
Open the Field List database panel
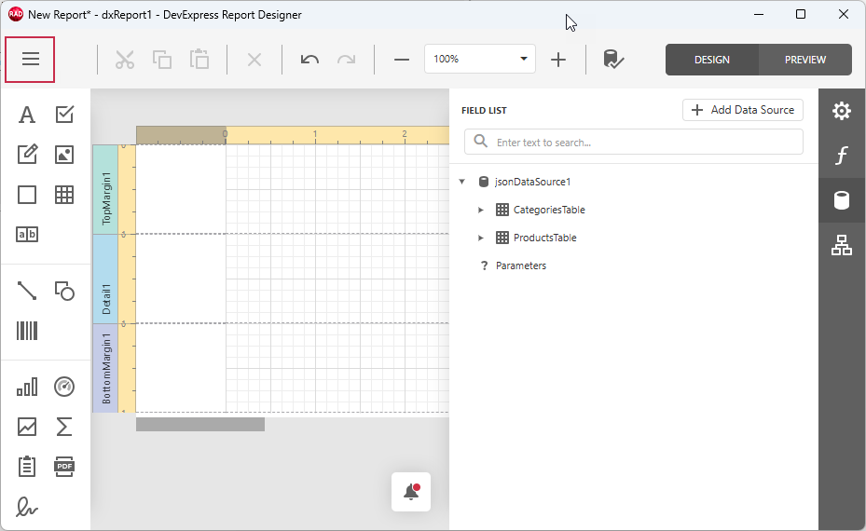(841, 200)
